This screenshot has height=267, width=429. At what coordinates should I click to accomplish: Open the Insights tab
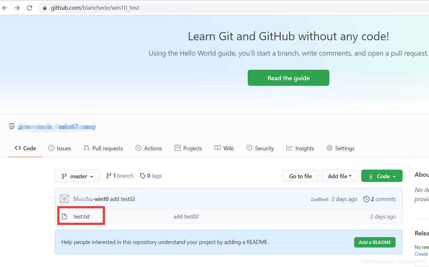click(300, 148)
